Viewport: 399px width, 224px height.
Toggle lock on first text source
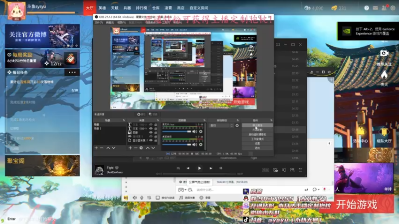[156, 125]
